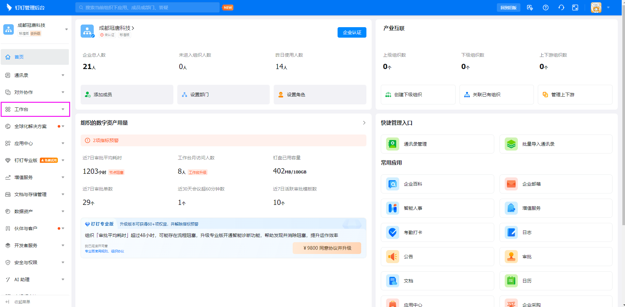The width and height of the screenshot is (625, 307).
Task: Click the 402MB/100GB storage value
Action: pyautogui.click(x=290, y=171)
